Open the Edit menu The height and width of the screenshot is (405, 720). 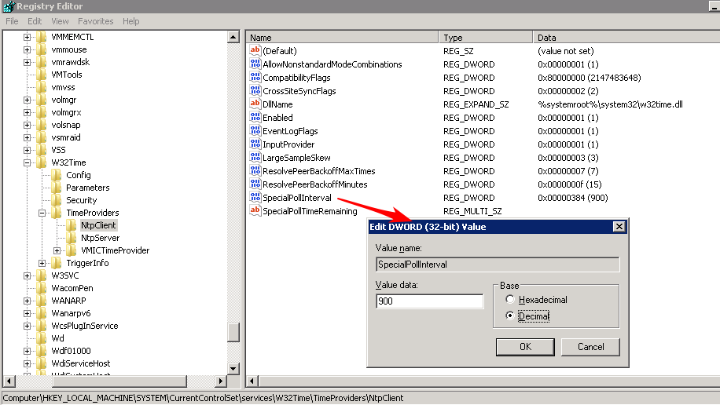35,21
